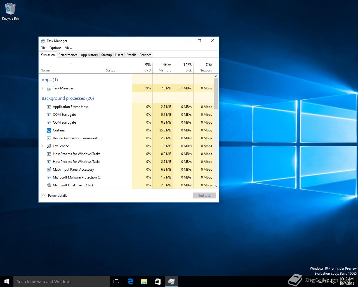Screen dimensions: 358x287
Task: Open the Windows Start menu
Action: tap(7, 281)
